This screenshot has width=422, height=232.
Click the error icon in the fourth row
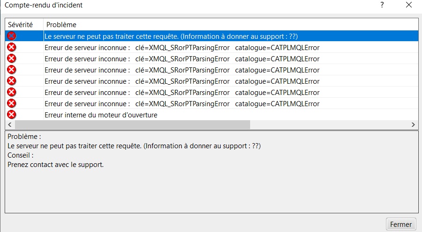[x=12, y=70]
